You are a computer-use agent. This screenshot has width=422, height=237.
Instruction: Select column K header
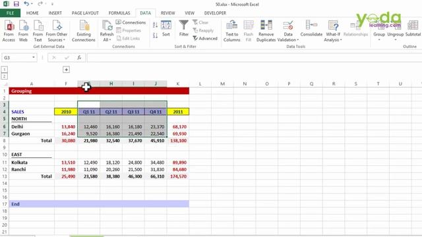(178, 84)
